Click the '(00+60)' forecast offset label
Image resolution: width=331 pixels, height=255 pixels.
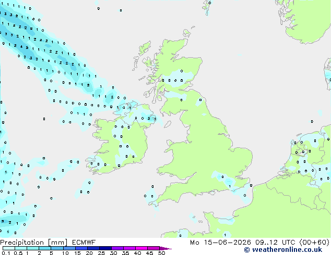pyautogui.click(x=314, y=243)
